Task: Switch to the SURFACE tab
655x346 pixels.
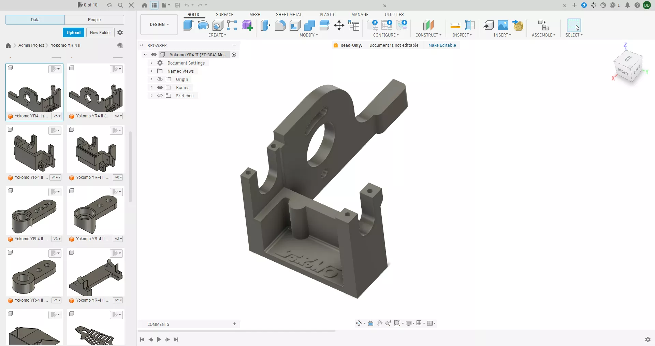Action: point(224,15)
